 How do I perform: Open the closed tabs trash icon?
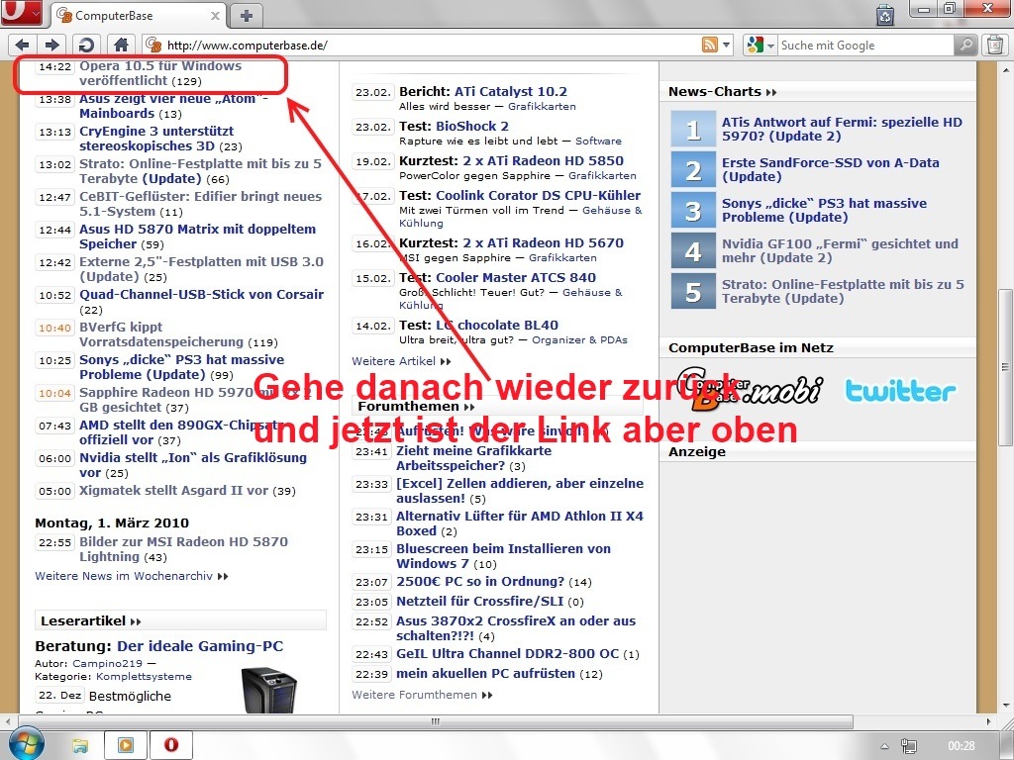point(885,14)
